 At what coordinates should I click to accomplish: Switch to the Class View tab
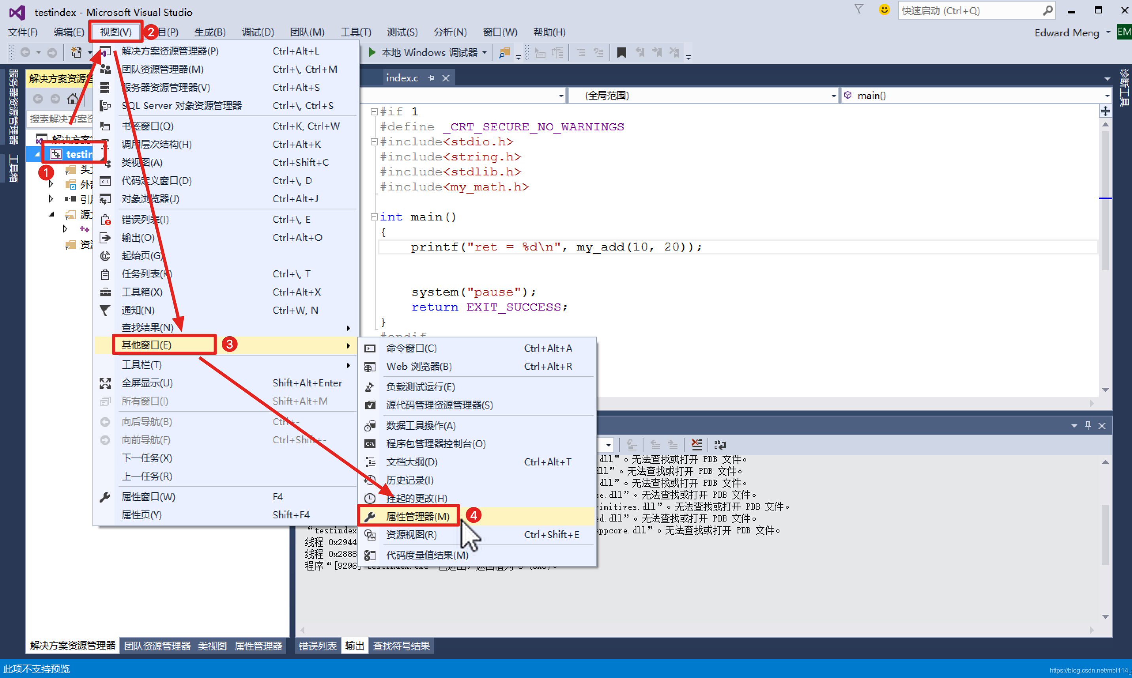[212, 646]
